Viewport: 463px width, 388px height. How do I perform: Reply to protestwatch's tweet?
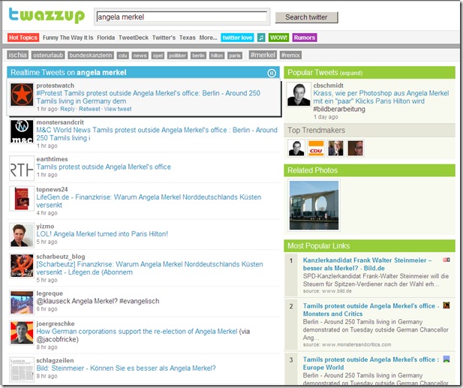point(68,109)
